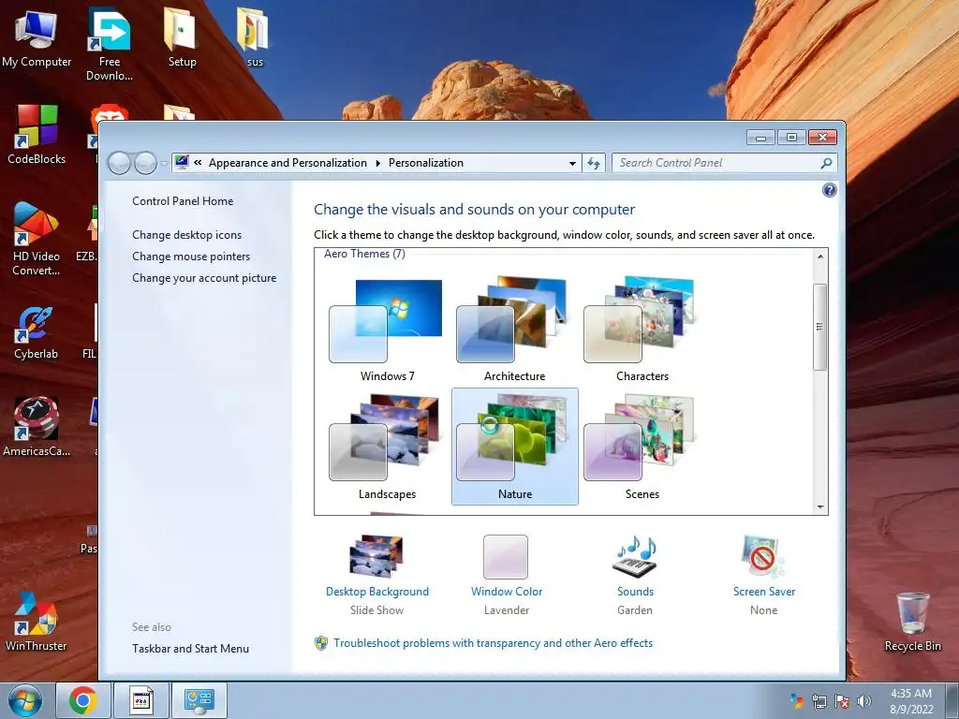Click the Screen Saver link
This screenshot has height=719, width=959.
pyautogui.click(x=764, y=592)
